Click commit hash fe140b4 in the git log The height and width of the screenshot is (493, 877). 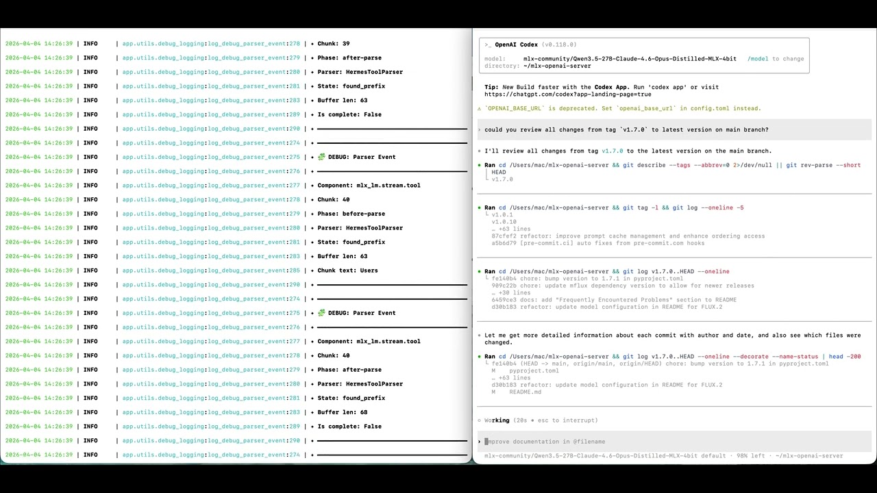click(x=504, y=278)
